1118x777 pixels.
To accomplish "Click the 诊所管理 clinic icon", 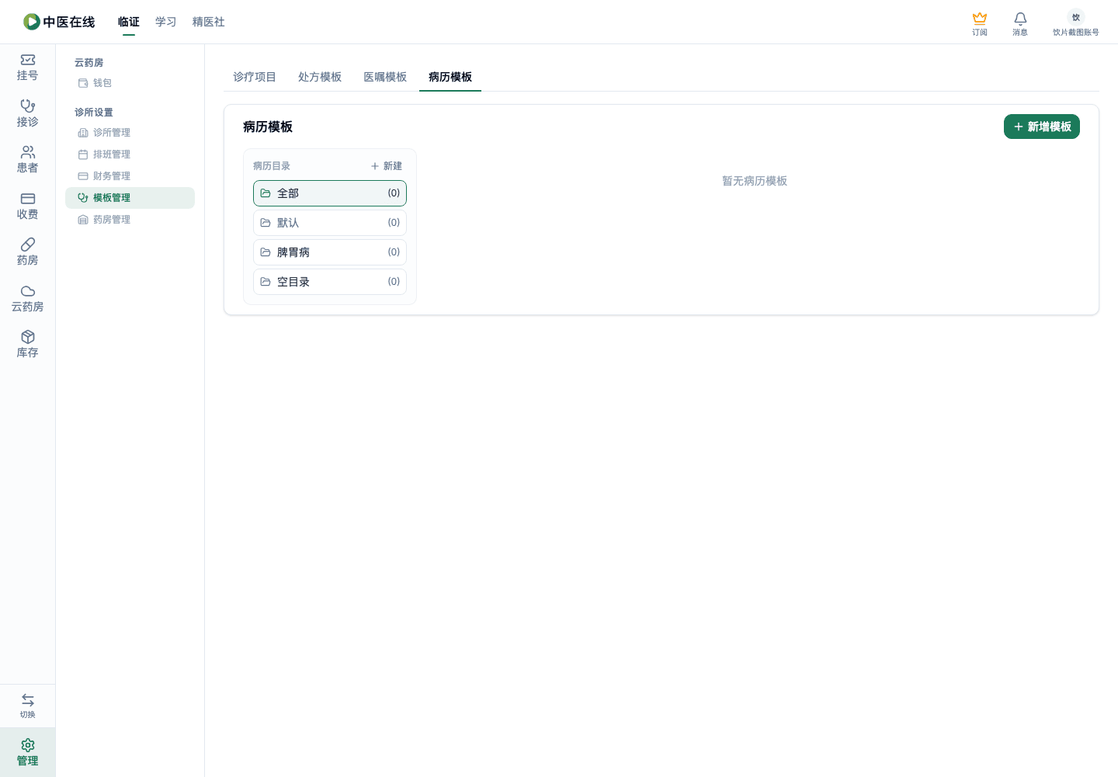I will pyautogui.click(x=83, y=133).
